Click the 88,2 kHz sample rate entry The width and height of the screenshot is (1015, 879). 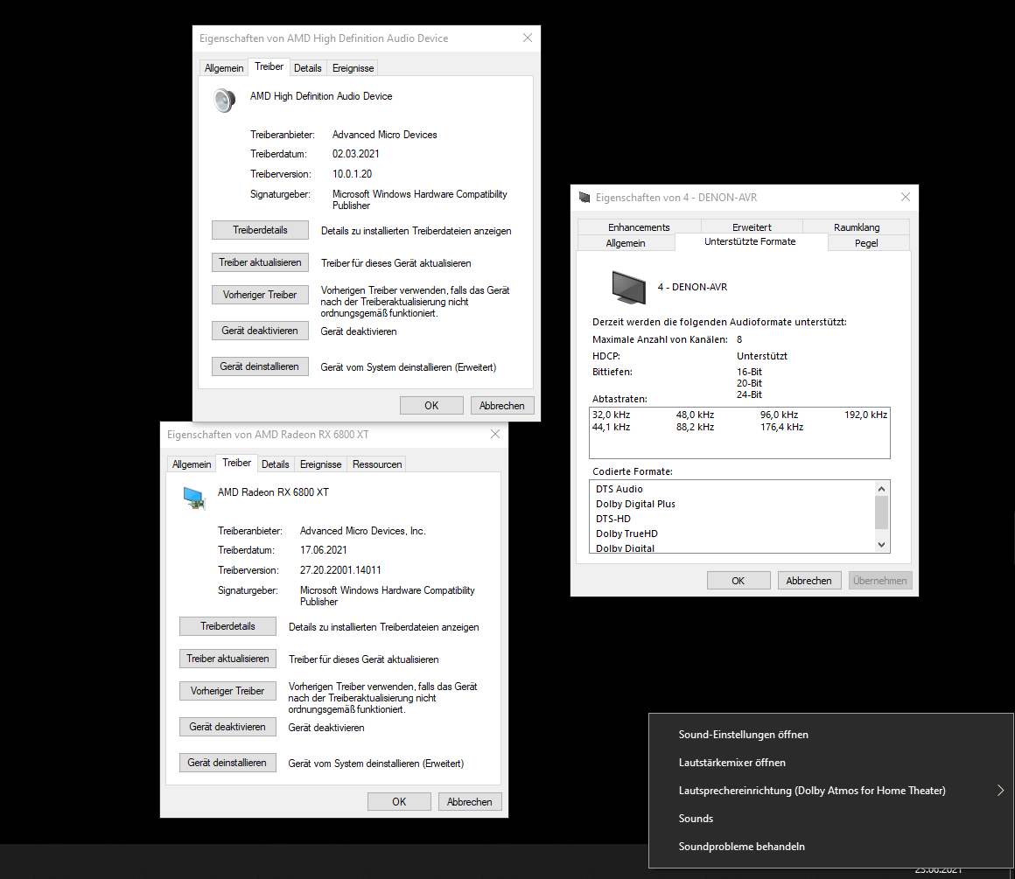696,427
